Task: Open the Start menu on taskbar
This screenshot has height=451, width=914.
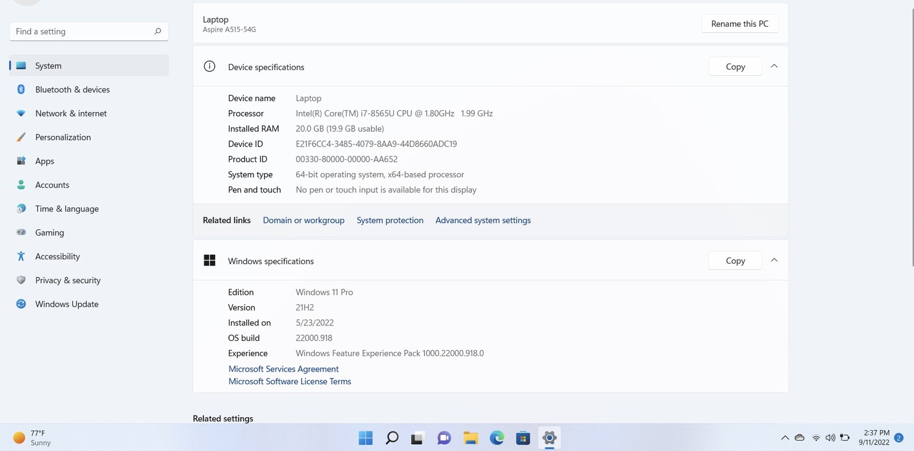Action: tap(366, 438)
